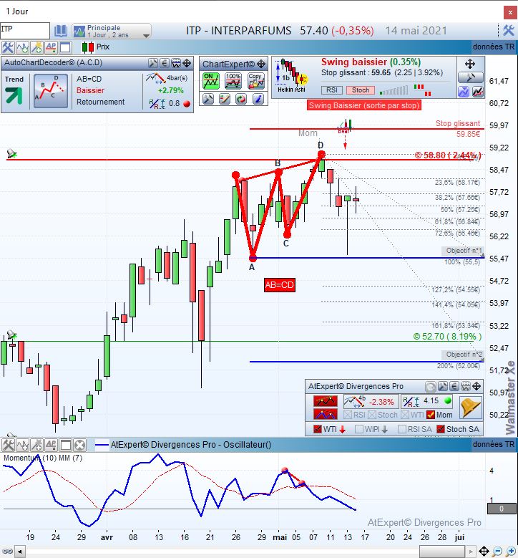Click the link chain icon at the bottom-left
Screen dimensions: 518x558
[x=7, y=552]
